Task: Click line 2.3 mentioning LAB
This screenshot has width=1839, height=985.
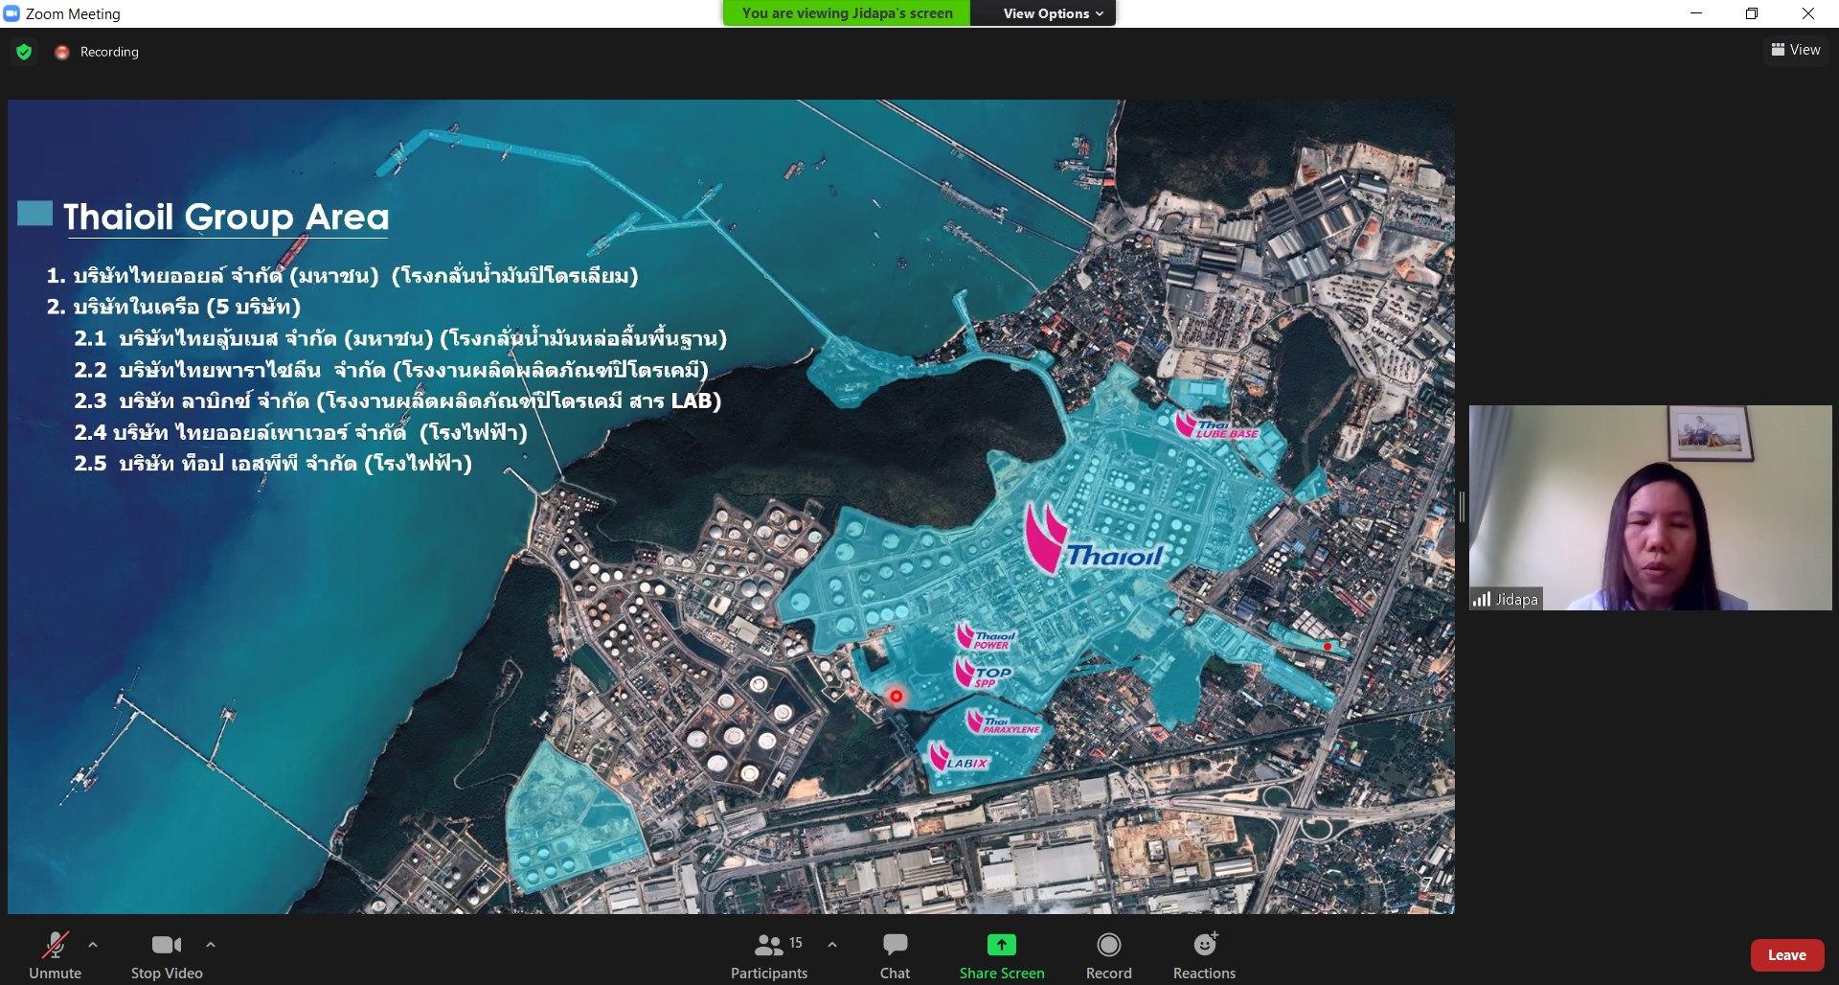Action: click(x=397, y=401)
